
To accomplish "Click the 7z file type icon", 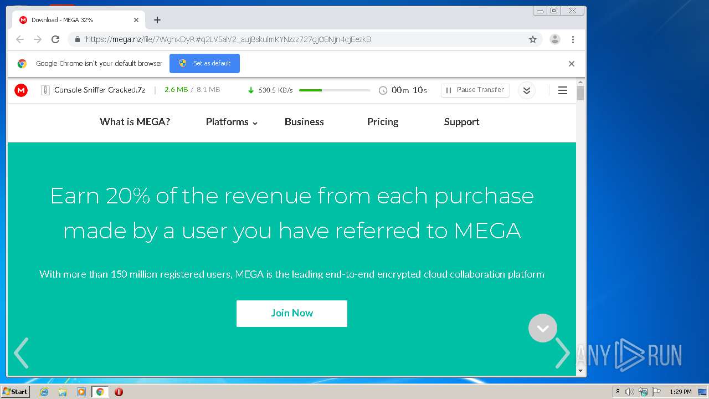I will 45,90.
